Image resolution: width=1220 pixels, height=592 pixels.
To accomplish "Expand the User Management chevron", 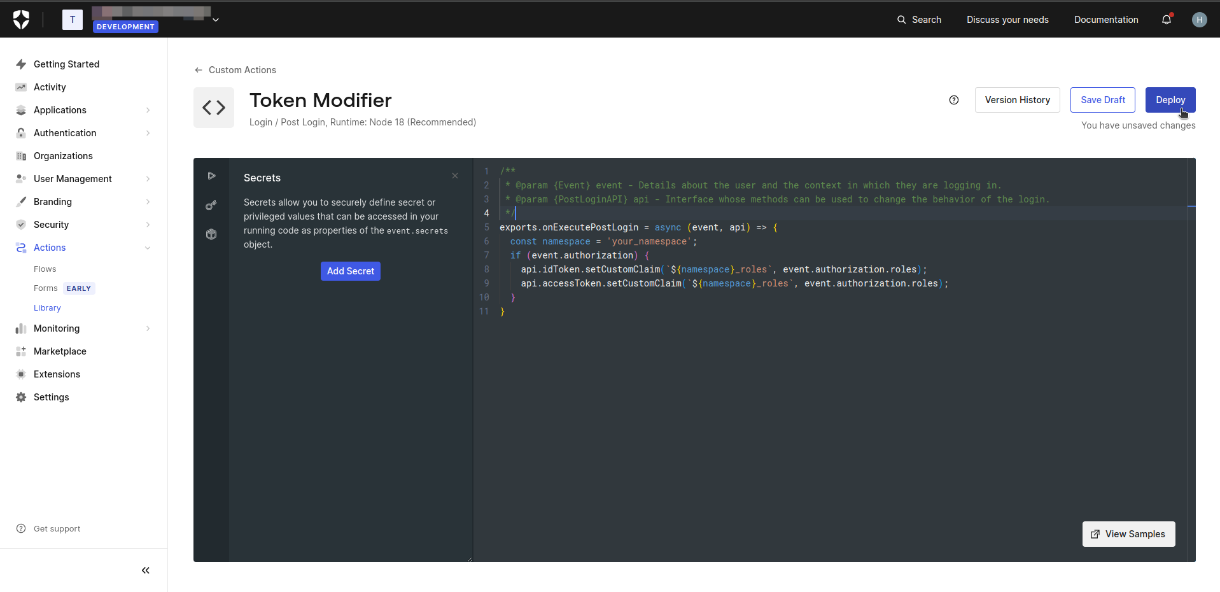I will 148,179.
